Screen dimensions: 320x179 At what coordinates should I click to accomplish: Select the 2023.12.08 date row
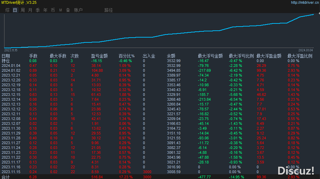(160, 119)
